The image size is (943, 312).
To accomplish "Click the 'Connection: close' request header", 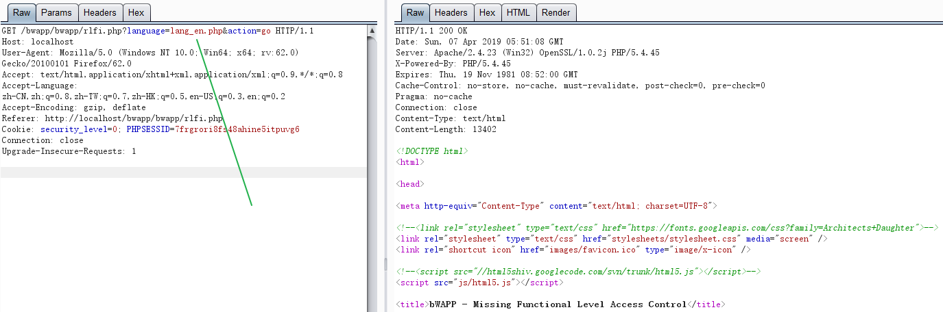I will 43,140.
